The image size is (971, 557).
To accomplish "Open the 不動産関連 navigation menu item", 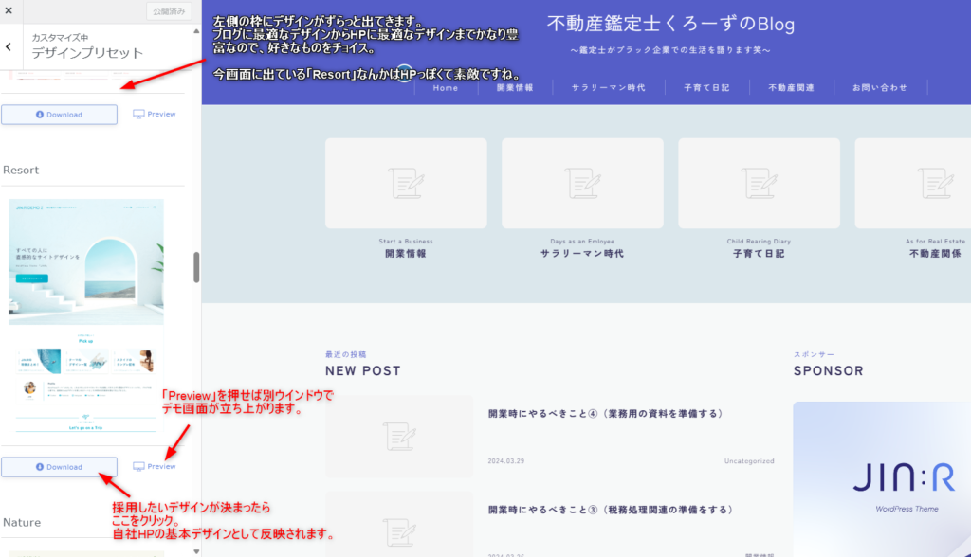I will pos(792,88).
